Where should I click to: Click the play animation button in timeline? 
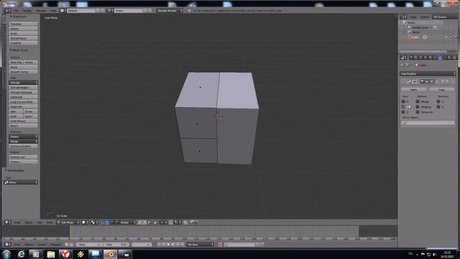click(173, 245)
